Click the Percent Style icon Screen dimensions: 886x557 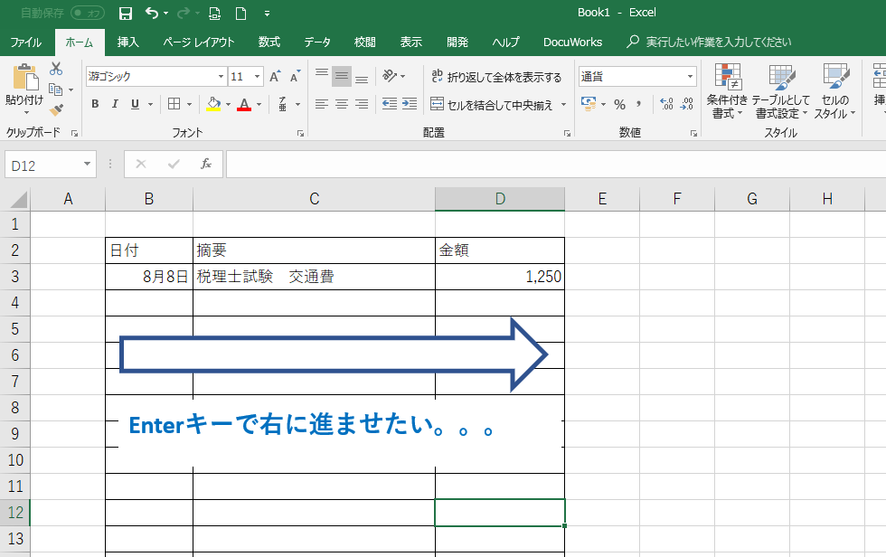[x=619, y=104]
